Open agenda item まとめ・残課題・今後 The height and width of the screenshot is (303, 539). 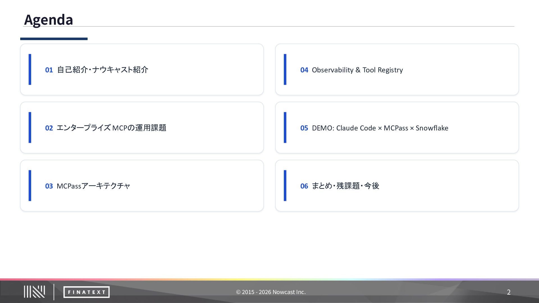345,186
